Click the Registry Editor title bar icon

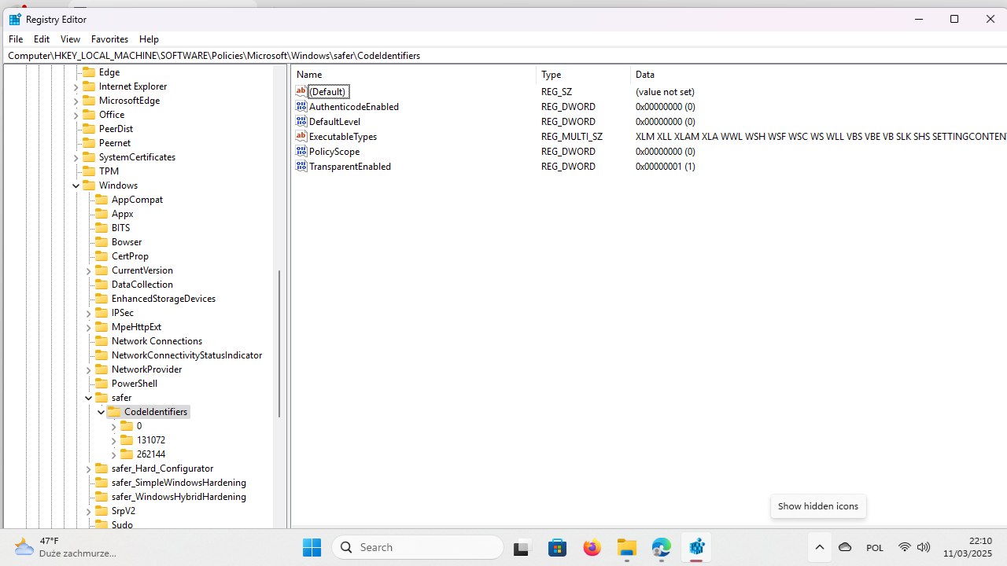coord(15,19)
